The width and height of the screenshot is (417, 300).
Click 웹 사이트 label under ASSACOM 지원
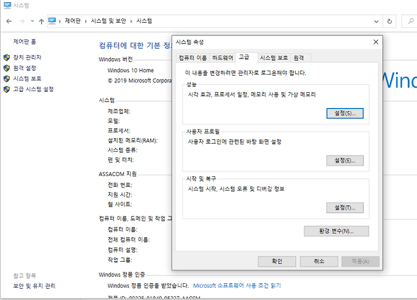point(120,204)
